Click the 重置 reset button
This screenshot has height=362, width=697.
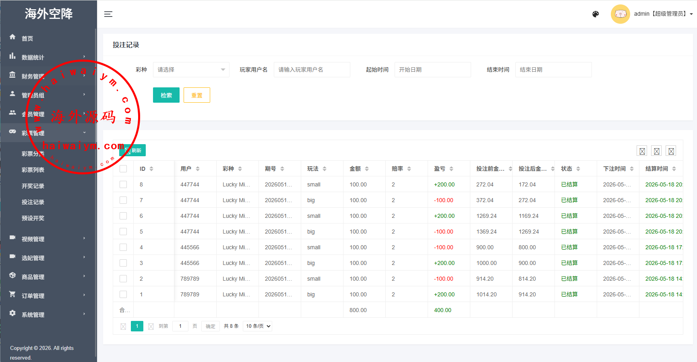[x=197, y=95]
